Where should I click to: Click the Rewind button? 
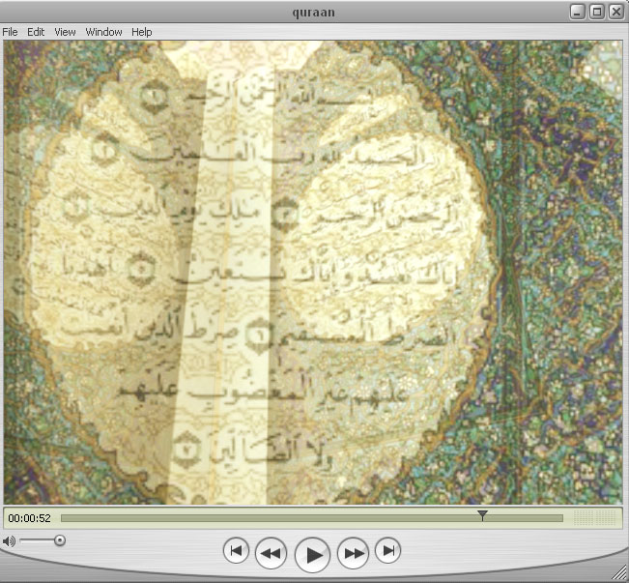click(x=271, y=553)
